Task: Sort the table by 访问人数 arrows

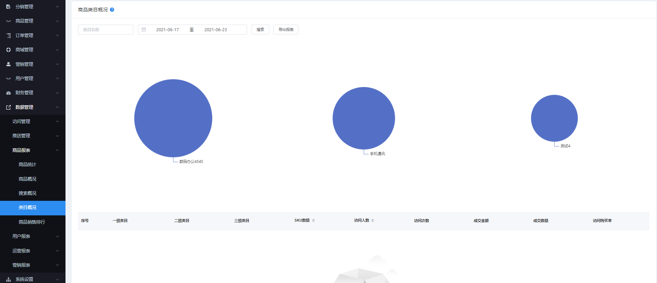Action: [x=373, y=221]
